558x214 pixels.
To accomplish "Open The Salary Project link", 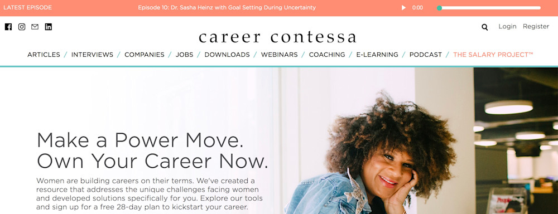I will coord(493,55).
